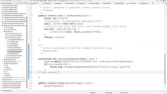Click the line 76 comment in the editor

pos(47,72)
